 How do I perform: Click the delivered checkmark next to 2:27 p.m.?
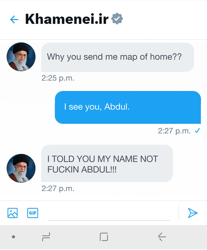point(197,131)
